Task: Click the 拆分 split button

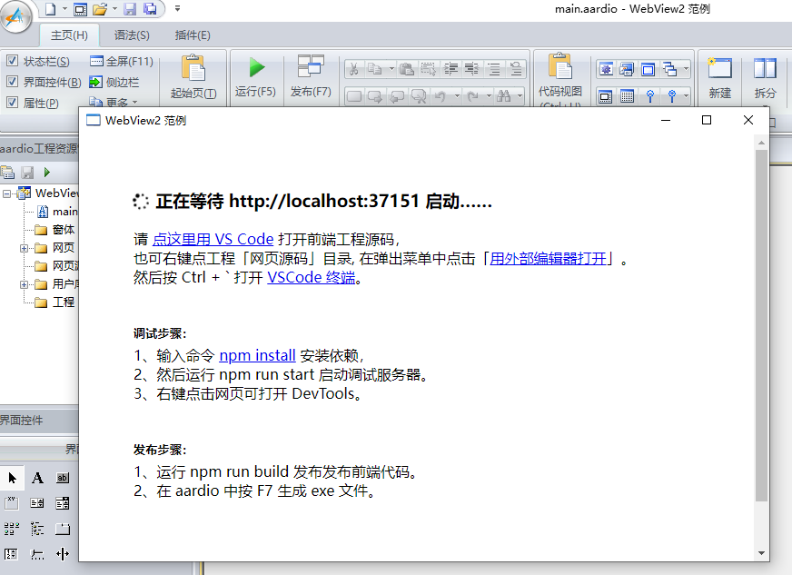Action: (765, 77)
